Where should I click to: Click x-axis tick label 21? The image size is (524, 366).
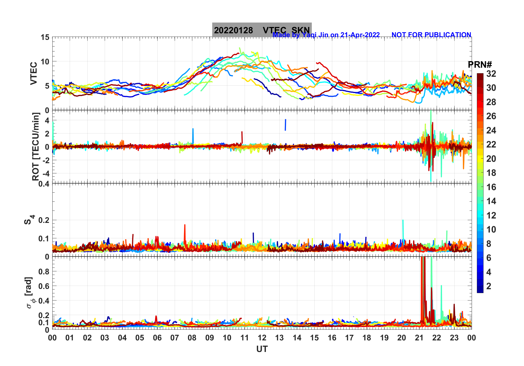tap(419, 338)
